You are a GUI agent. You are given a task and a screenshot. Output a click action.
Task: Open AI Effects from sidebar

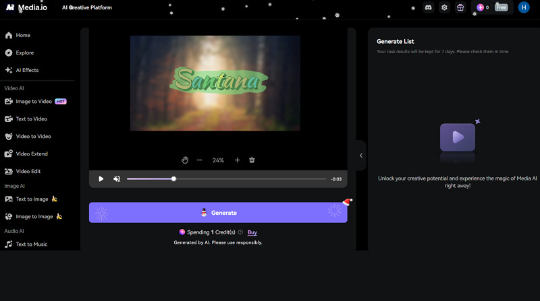coord(27,70)
